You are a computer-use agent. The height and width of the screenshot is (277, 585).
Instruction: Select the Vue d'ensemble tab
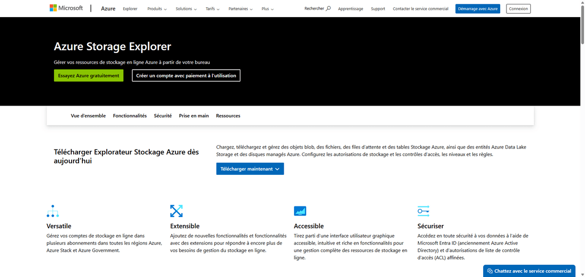[88, 116]
